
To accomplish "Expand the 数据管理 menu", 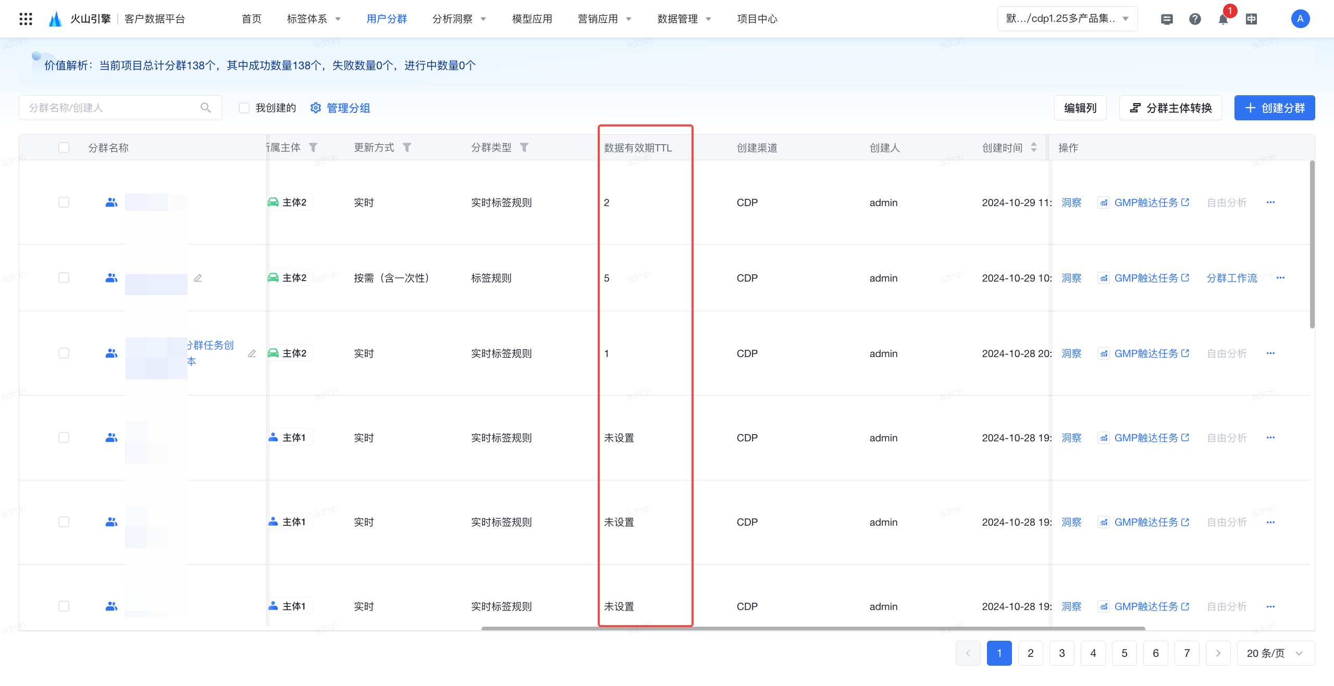I will (684, 19).
